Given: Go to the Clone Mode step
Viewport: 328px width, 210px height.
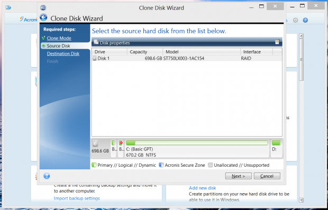Looking at the screenshot, I should pos(59,38).
